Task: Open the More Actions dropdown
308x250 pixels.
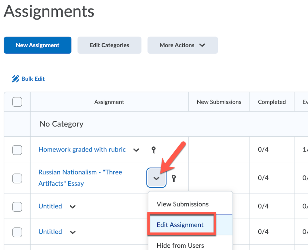Action: click(183, 45)
